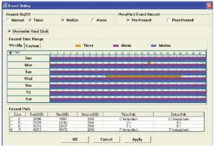
Task: Select the Wed row label
Action: (x=28, y=79)
